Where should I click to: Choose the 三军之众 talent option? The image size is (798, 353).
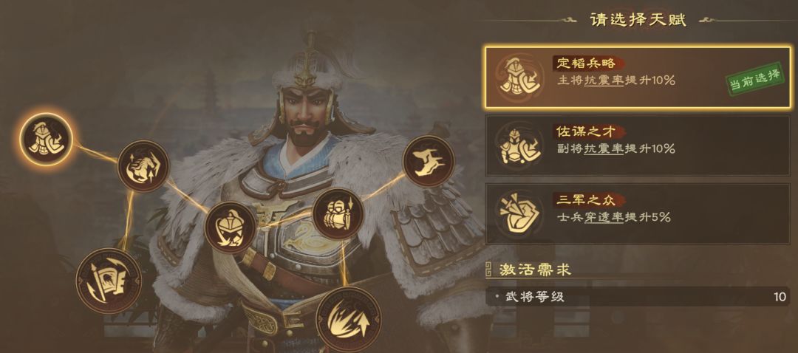638,213
